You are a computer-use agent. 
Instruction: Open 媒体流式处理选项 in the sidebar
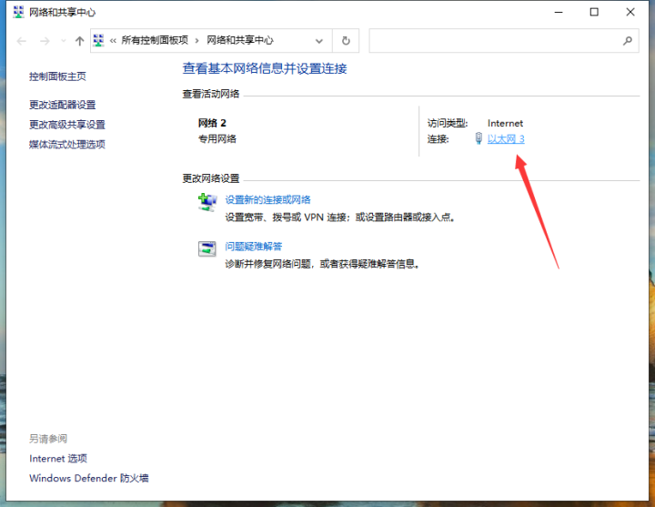tap(66, 144)
